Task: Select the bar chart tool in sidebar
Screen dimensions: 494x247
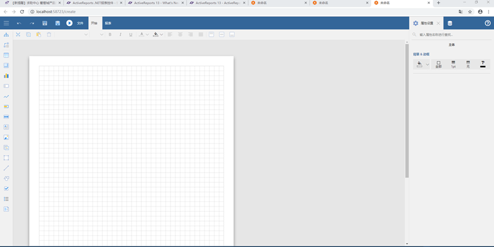Action: [6, 76]
